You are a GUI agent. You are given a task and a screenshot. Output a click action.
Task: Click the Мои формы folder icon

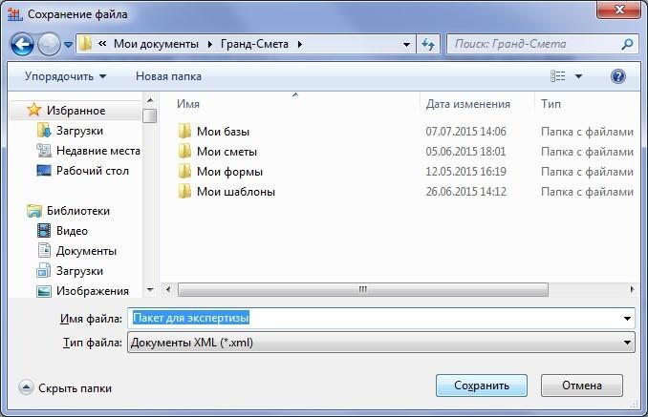[184, 171]
